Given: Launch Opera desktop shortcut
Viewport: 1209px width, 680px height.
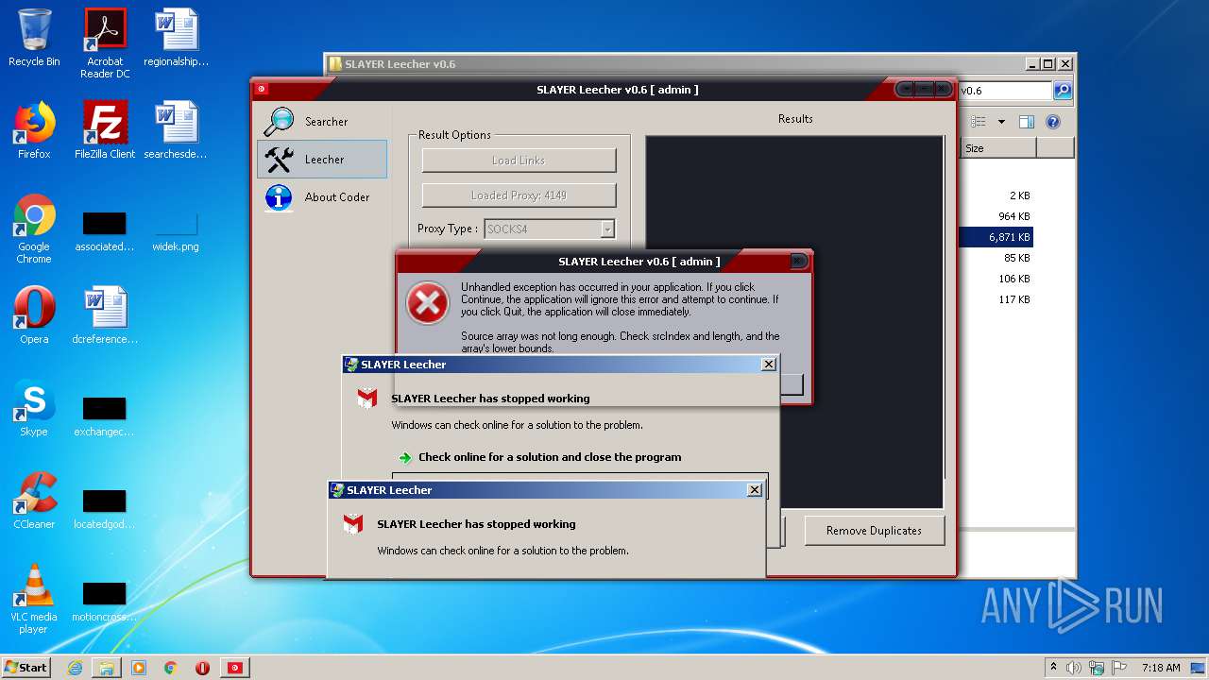Looking at the screenshot, I should click(x=34, y=315).
